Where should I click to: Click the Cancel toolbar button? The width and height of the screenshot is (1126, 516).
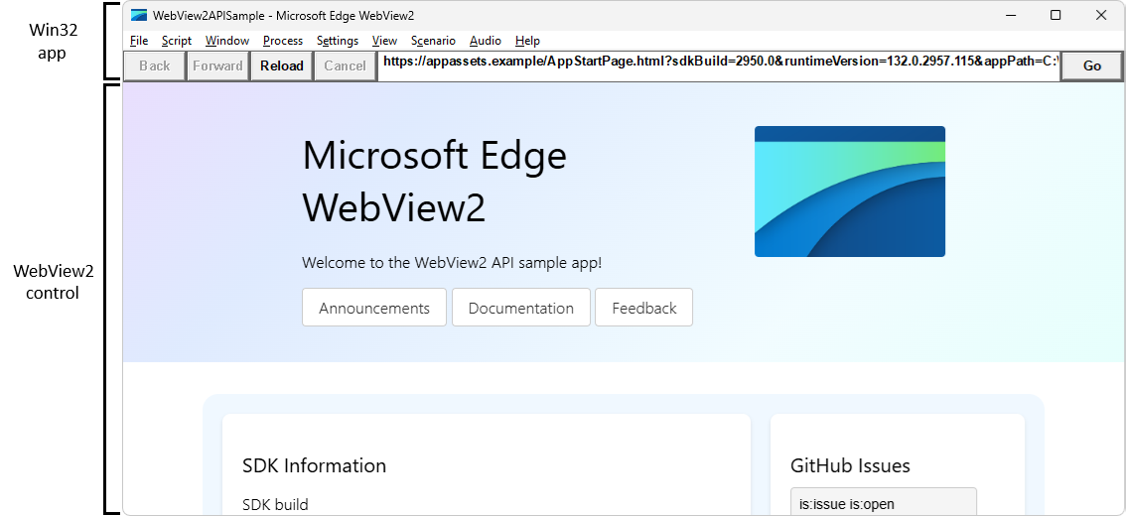click(345, 66)
